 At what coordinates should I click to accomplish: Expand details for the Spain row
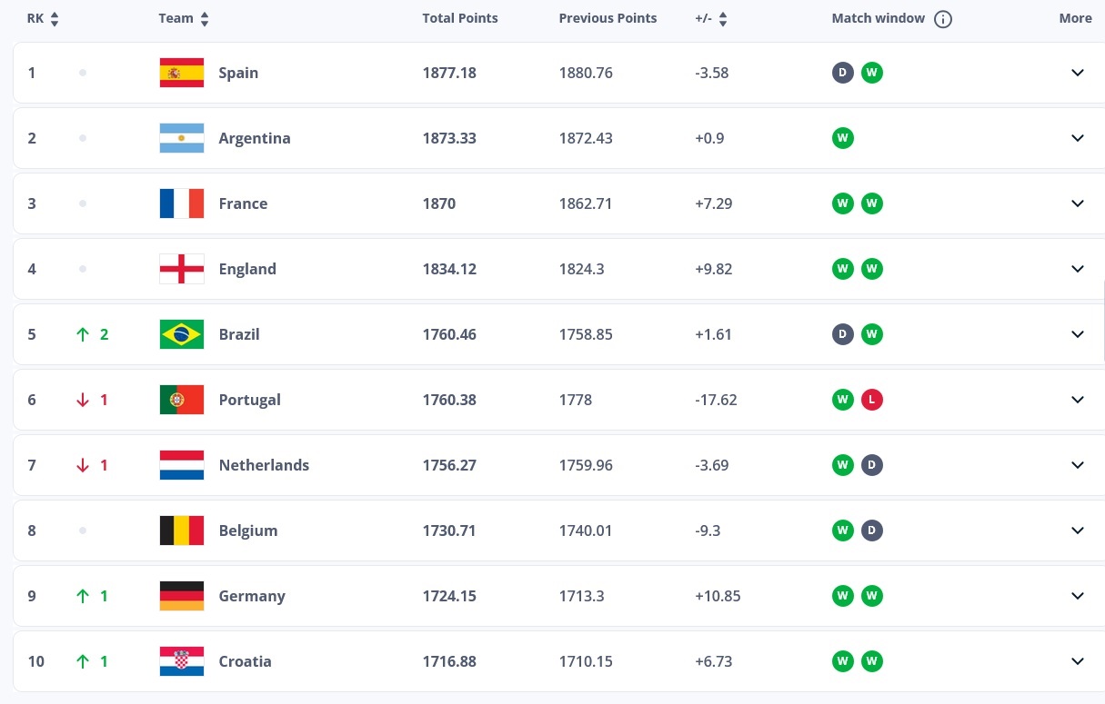pos(1077,73)
